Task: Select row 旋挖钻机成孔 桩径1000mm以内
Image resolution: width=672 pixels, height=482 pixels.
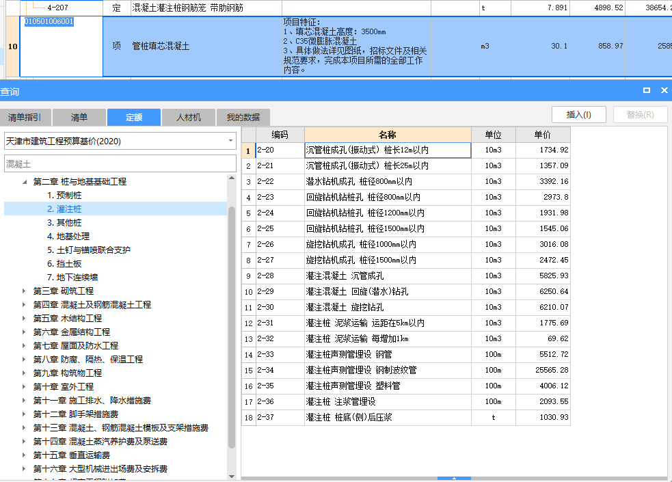Action: pos(406,245)
